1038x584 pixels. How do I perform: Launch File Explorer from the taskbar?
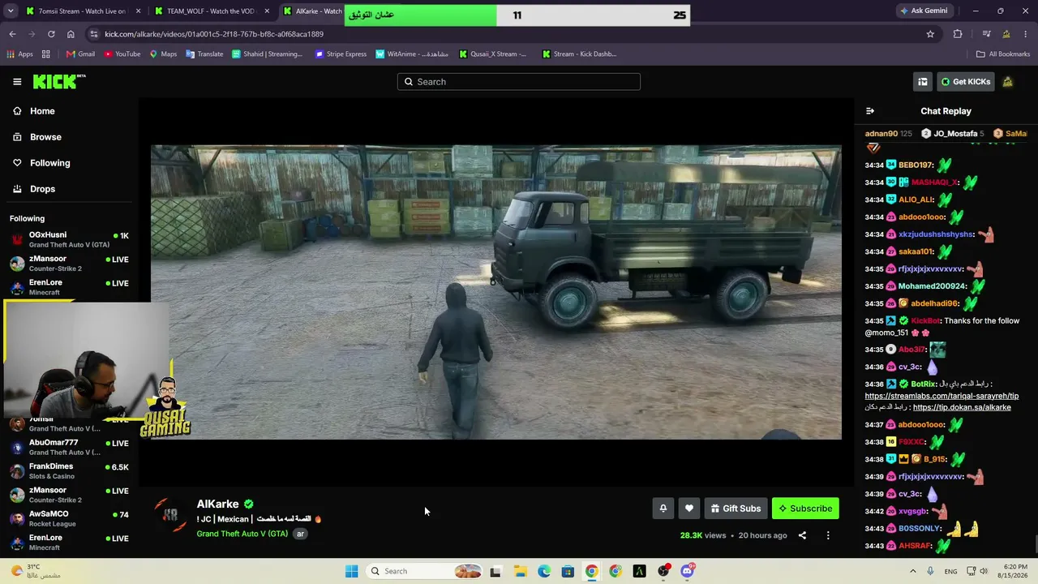[520, 571]
